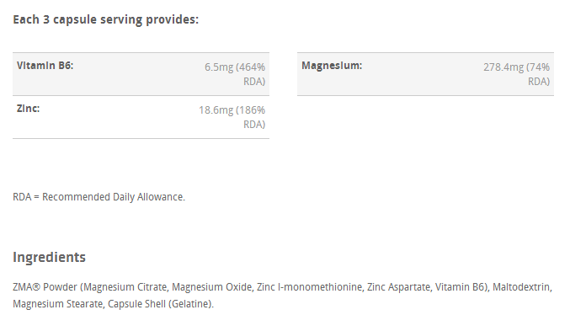The height and width of the screenshot is (331, 570).
Task: Click the Ingredients heading
Action: (x=50, y=257)
